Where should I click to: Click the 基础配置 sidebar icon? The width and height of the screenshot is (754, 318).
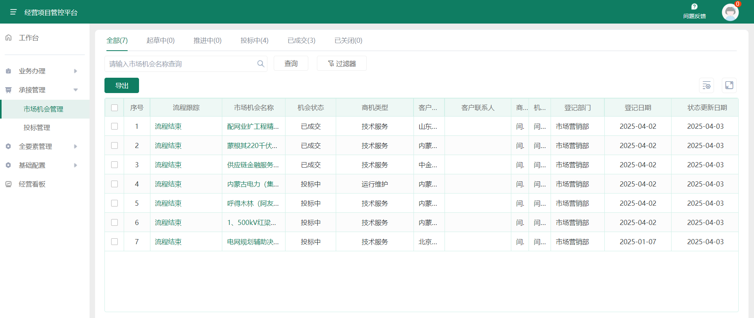[x=8, y=165]
